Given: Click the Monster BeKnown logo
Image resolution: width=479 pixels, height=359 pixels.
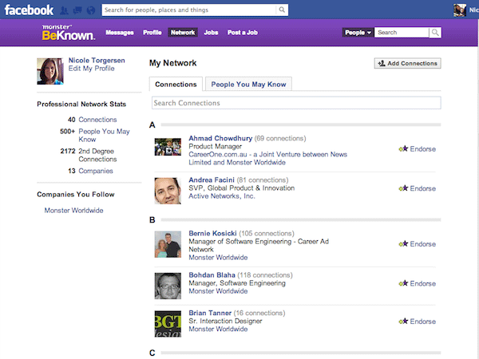Looking at the screenshot, I should coord(69,33).
